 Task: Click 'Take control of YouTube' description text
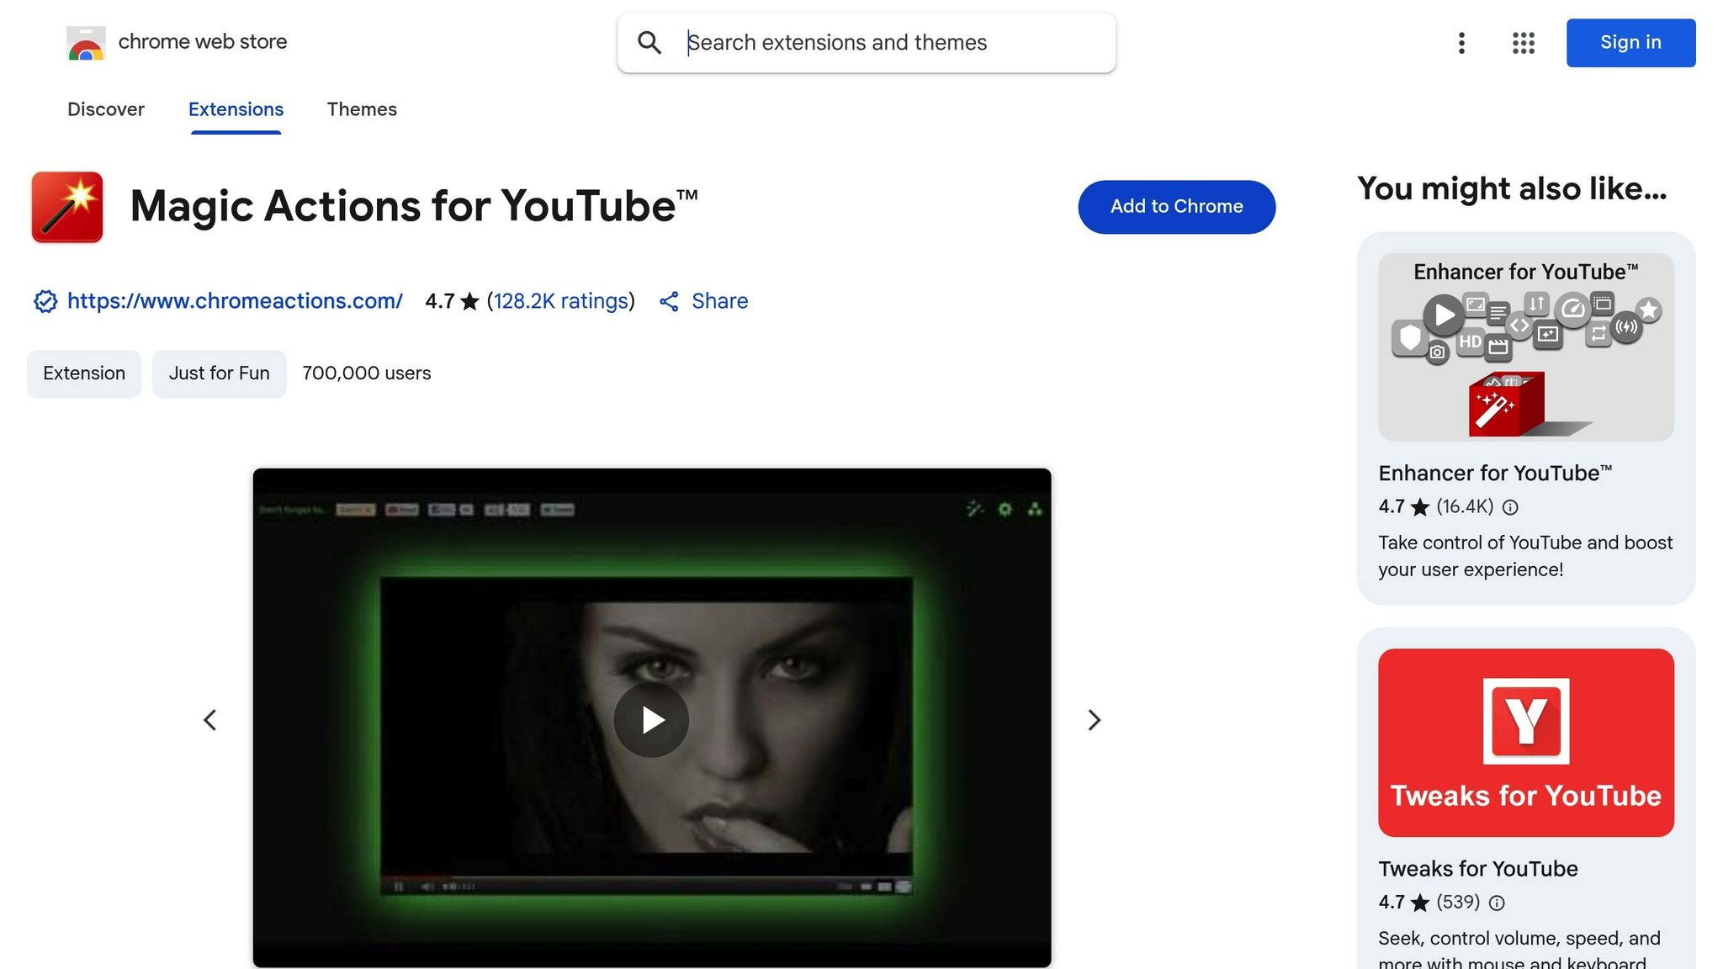[x=1525, y=556]
